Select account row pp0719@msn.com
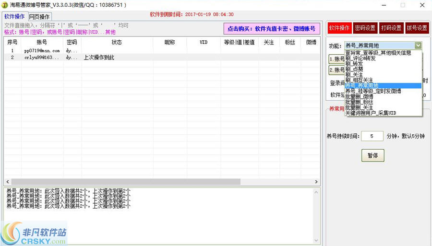Screen dimensions: 432x246 coord(162,51)
